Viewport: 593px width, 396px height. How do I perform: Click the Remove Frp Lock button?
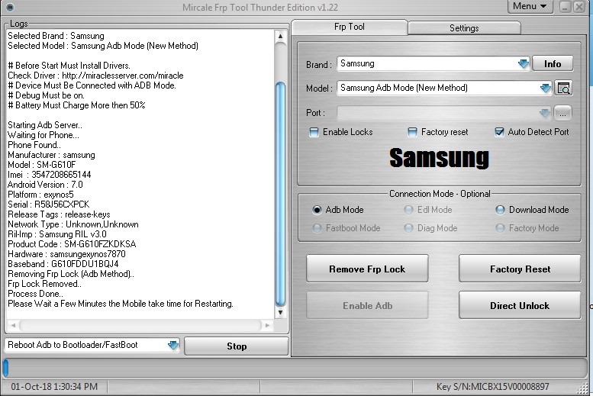click(x=367, y=269)
